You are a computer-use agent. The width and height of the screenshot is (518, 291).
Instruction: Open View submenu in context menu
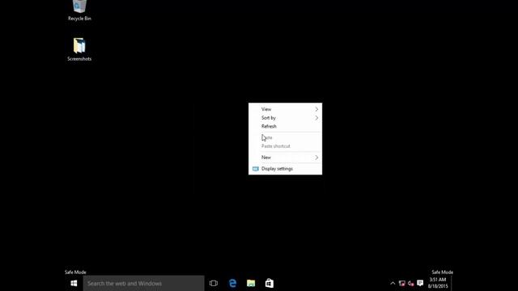click(x=285, y=109)
